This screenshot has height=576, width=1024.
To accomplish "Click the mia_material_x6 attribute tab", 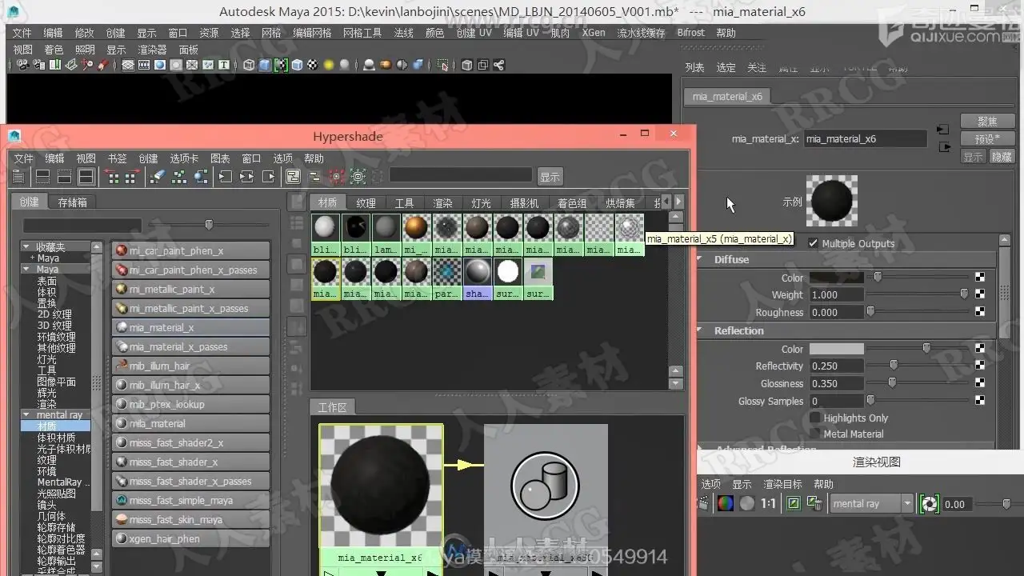I will click(x=727, y=96).
